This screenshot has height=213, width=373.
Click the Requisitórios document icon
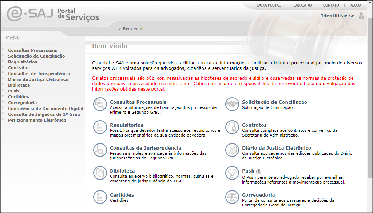(100, 127)
